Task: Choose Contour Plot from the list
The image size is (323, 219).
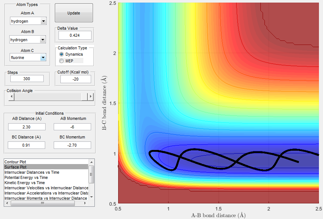Action: [46, 162]
